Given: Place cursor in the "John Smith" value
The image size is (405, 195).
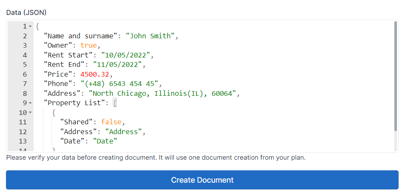Looking at the screenshot, I should 150,36.
